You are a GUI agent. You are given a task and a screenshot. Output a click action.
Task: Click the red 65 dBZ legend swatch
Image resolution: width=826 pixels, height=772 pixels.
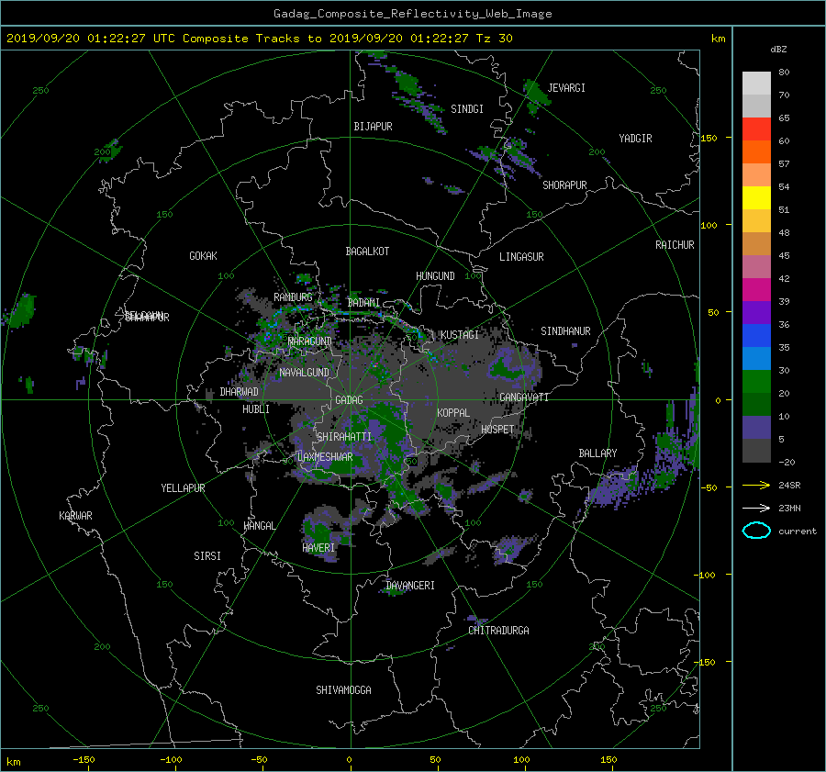point(756,129)
